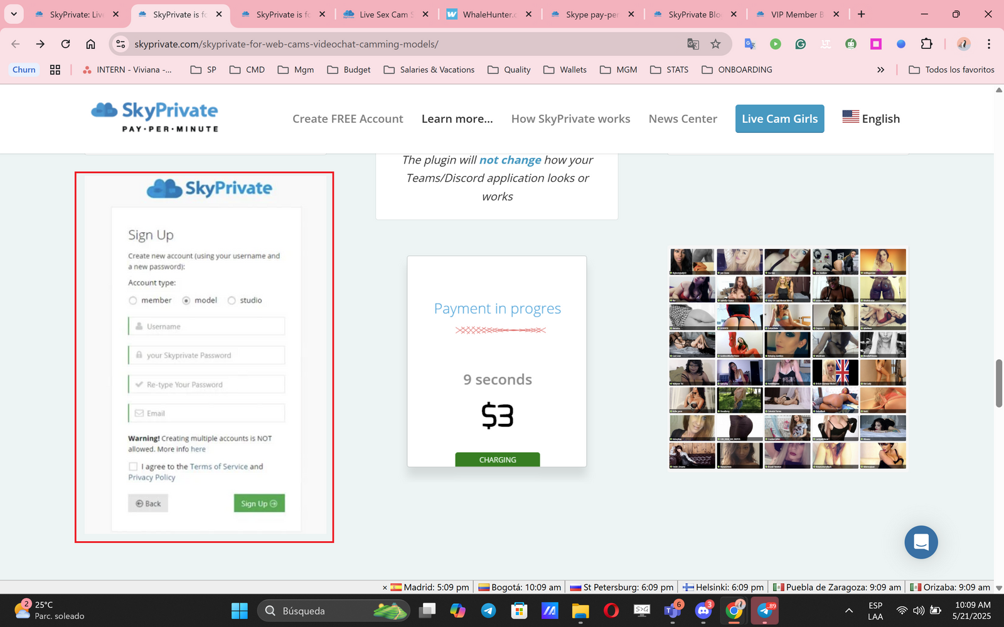Go forward in browser history
Screen dimensions: 1004x627
coord(40,44)
